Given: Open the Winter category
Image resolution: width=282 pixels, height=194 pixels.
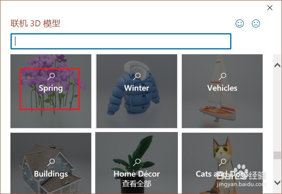Looking at the screenshot, I should point(137,91).
